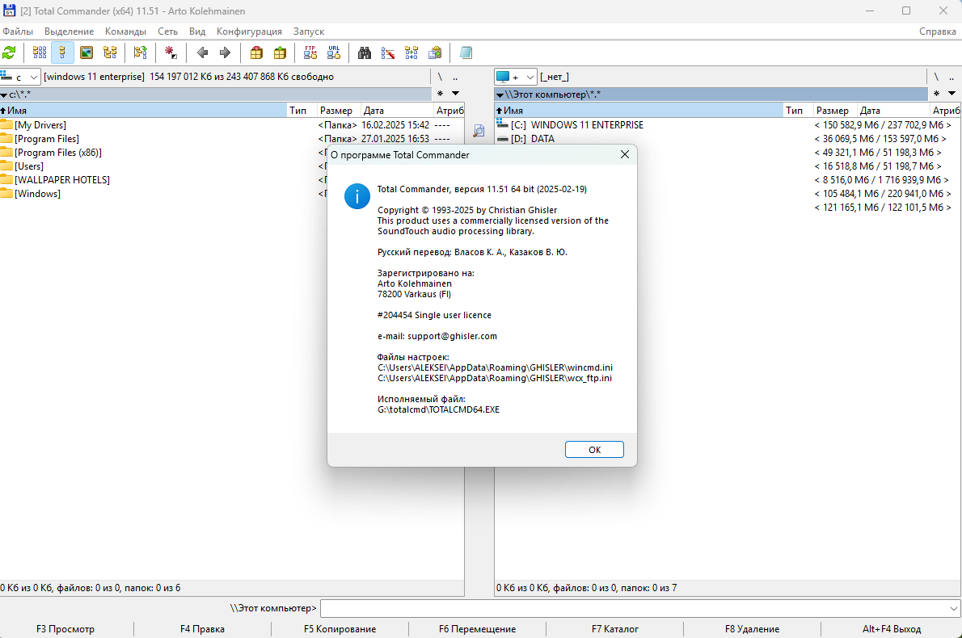
Task: Open the FTP connect toolbar icon
Action: pyautogui.click(x=310, y=53)
